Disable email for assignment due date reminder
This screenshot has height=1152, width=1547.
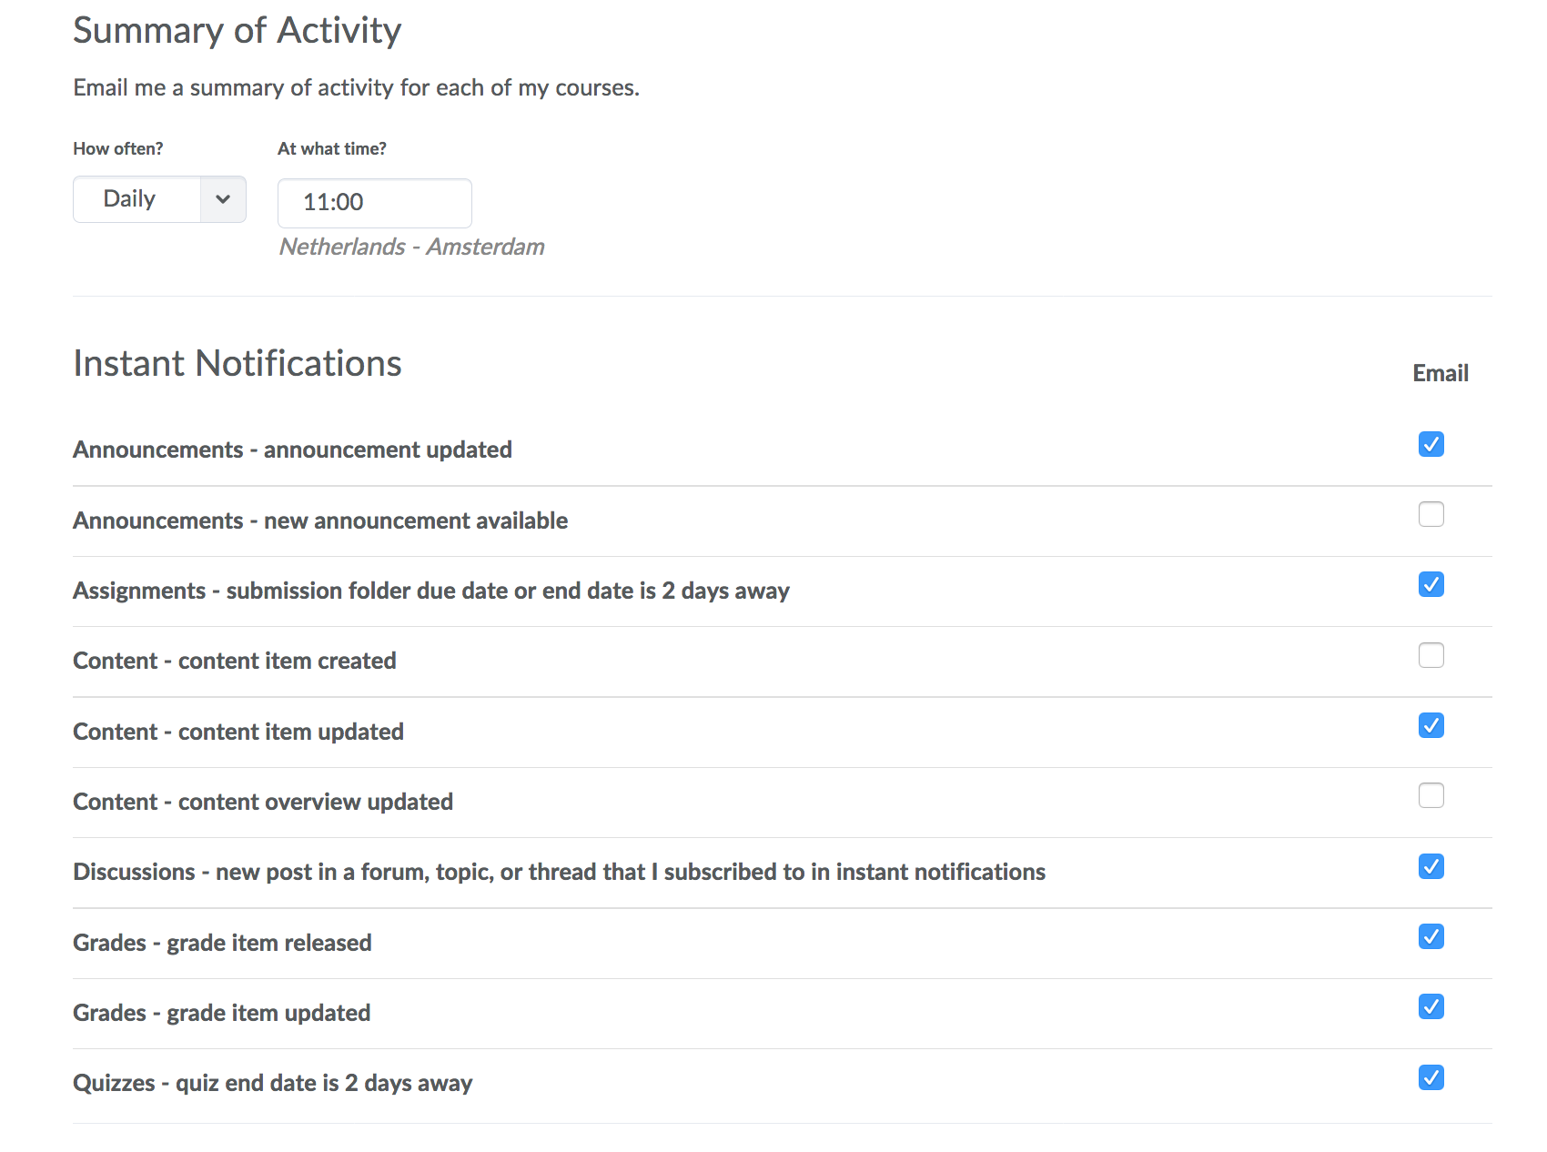[1431, 584]
